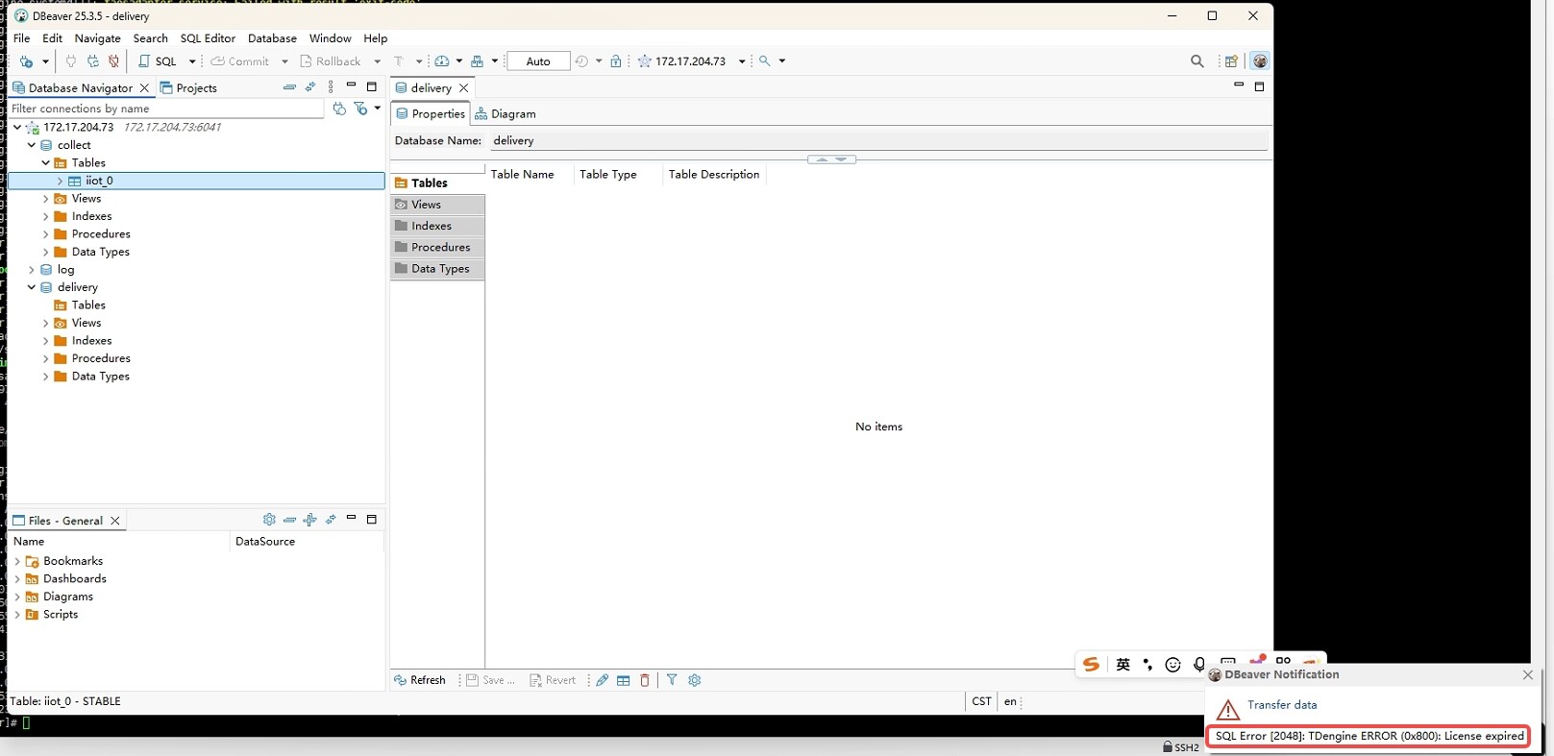Click the Refresh button

tap(420, 680)
